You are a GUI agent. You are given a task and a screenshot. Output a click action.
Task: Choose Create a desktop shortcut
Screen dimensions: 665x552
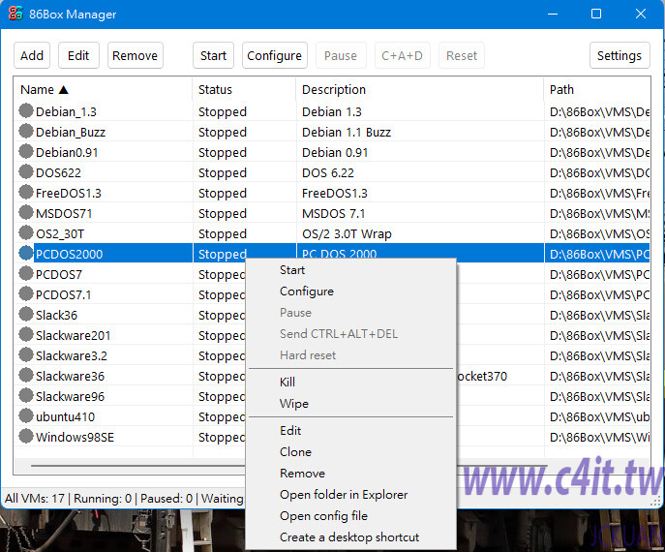349,537
